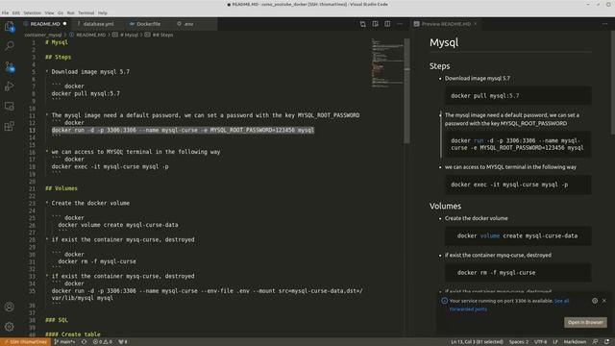Open the editor More Actions ellipsis
This screenshot has height=346, width=615.
pos(400,24)
